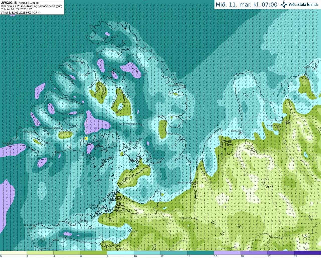Click the Holtavörðuheiði station label
Screen dimensions: 321x258
pos(188,218)
